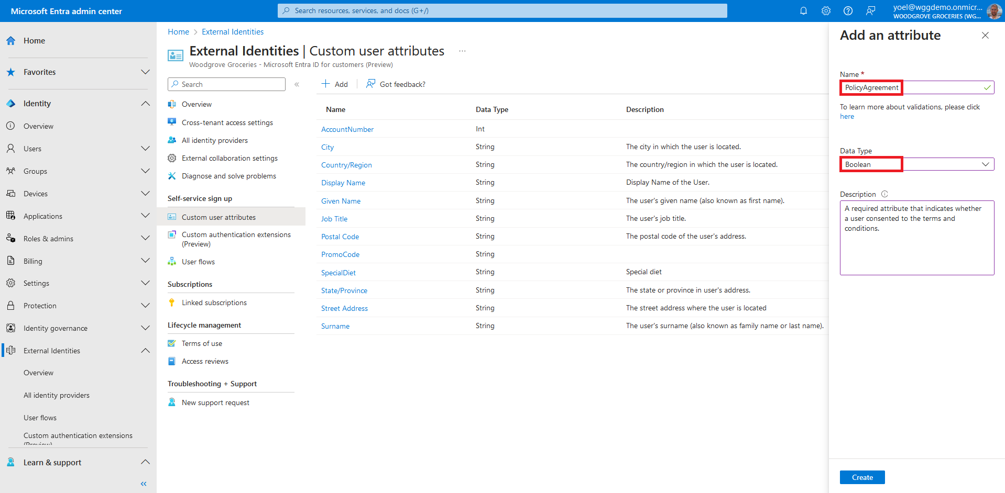Image resolution: width=1005 pixels, height=493 pixels.
Task: Open the notifications bell icon
Action: point(803,11)
